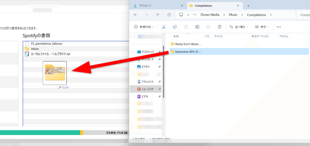Image resolution: width=310 pixels, height=146 pixels.
Task: Close the Compilations tab
Action: click(238, 6)
